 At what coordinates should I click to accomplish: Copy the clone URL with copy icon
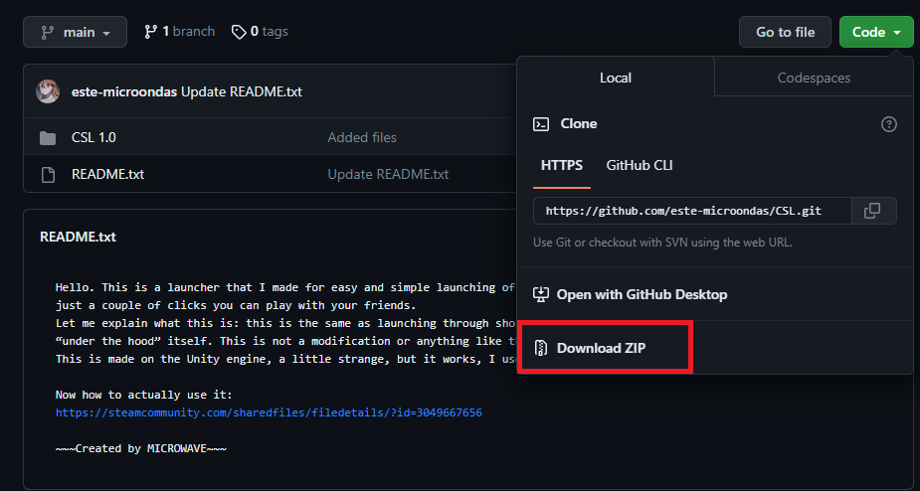[872, 211]
